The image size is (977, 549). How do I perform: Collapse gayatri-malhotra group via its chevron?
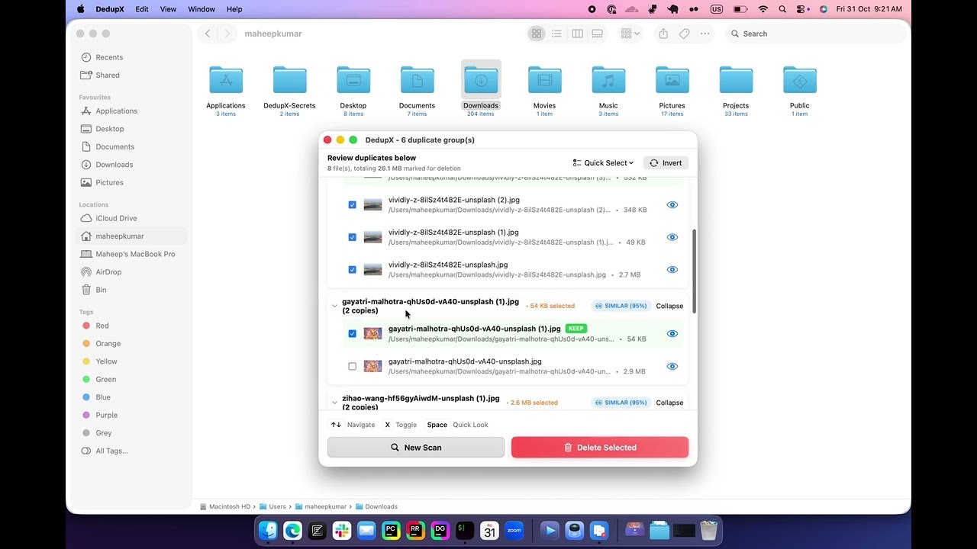334,307
